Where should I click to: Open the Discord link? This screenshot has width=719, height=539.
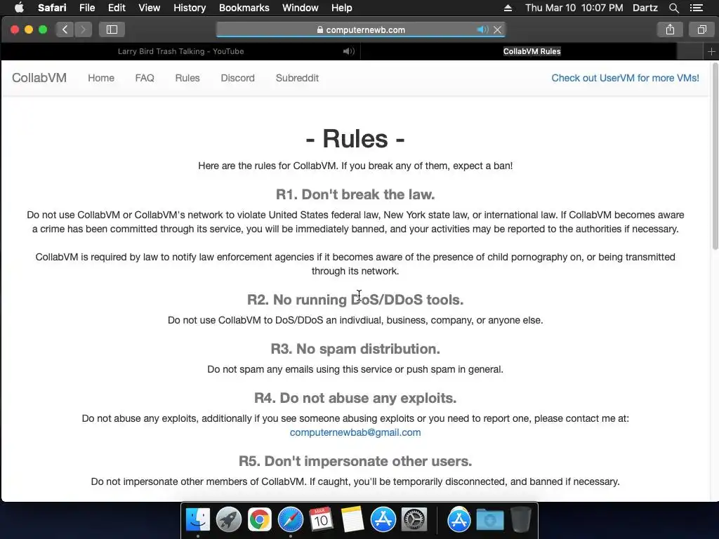(x=237, y=78)
